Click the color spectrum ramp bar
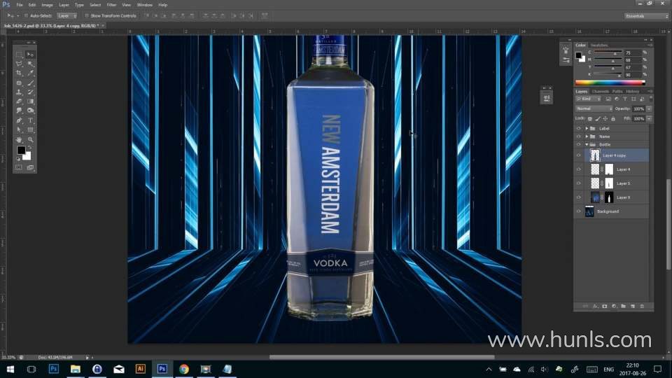672x378 pixels. pos(610,83)
